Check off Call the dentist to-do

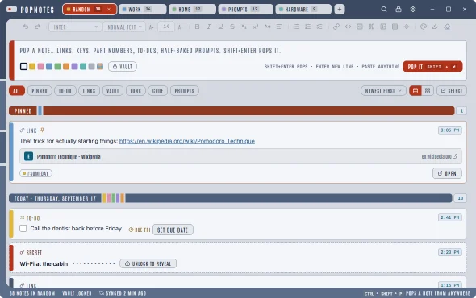click(23, 228)
